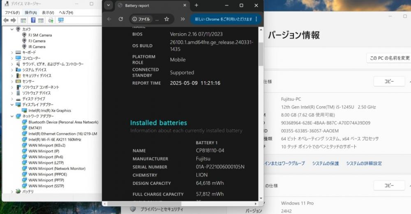Collapse the ネットワーク アダプター category
411x214 pixels.
pos(12,116)
